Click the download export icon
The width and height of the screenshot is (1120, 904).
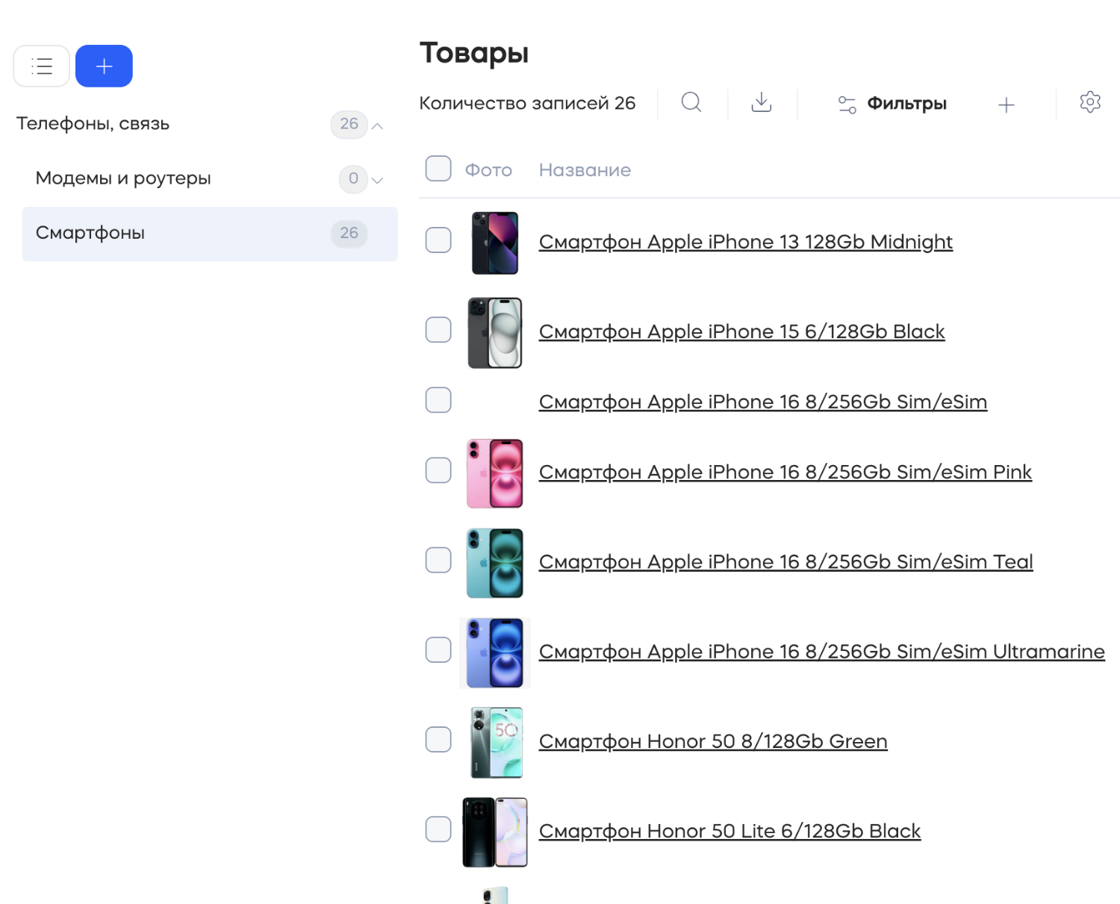[762, 102]
